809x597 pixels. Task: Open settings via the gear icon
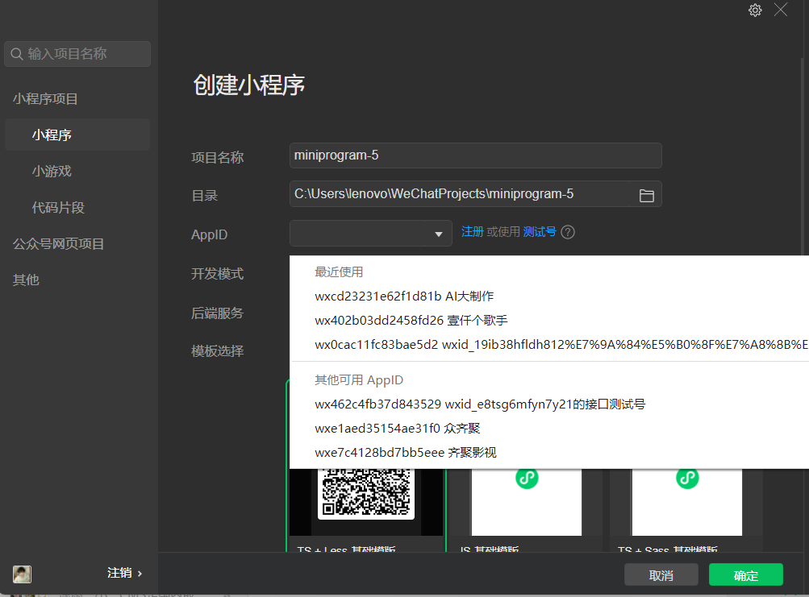755,10
